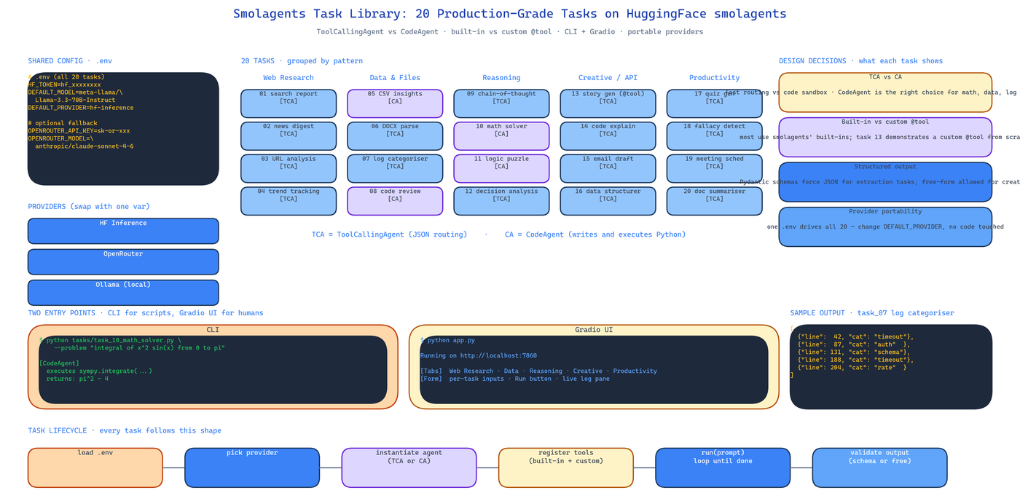This screenshot has width=1020, height=493.
Task: Click the 06 DOCX parse task box
Action: pyautogui.click(x=395, y=136)
